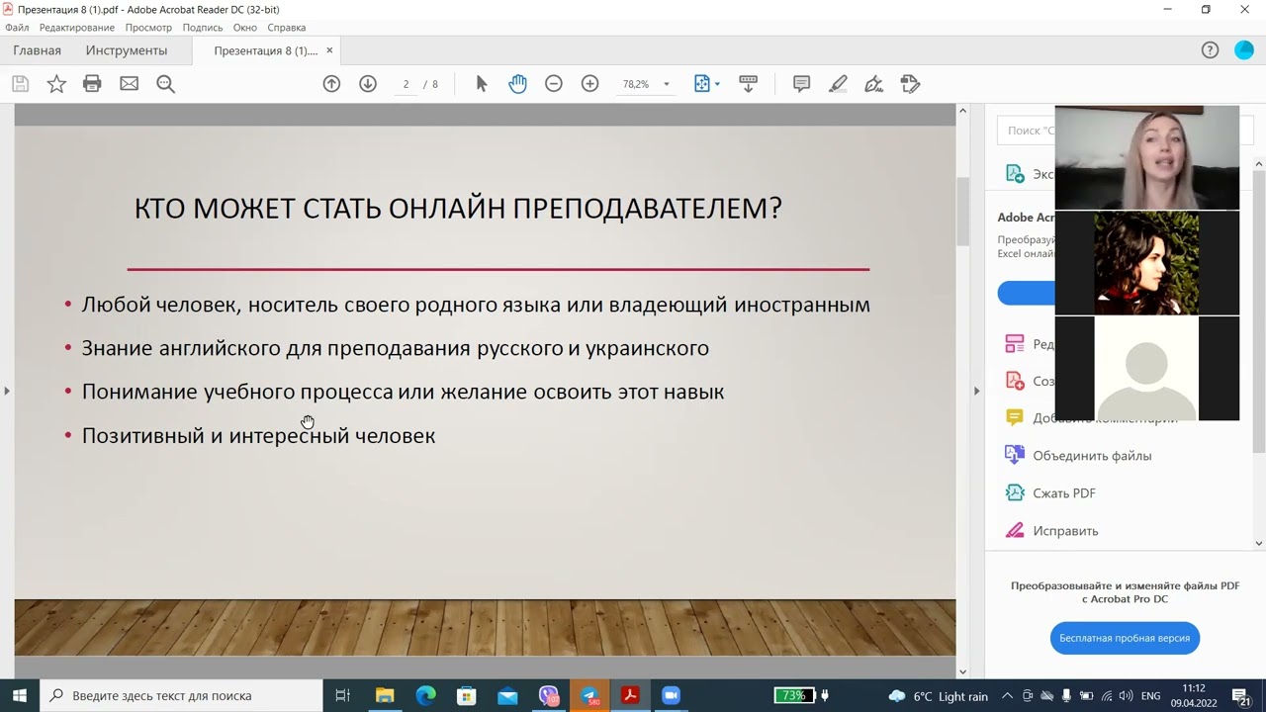Image resolution: width=1266 pixels, height=712 pixels.
Task: Switch to the Главная tab
Action: 38,50
